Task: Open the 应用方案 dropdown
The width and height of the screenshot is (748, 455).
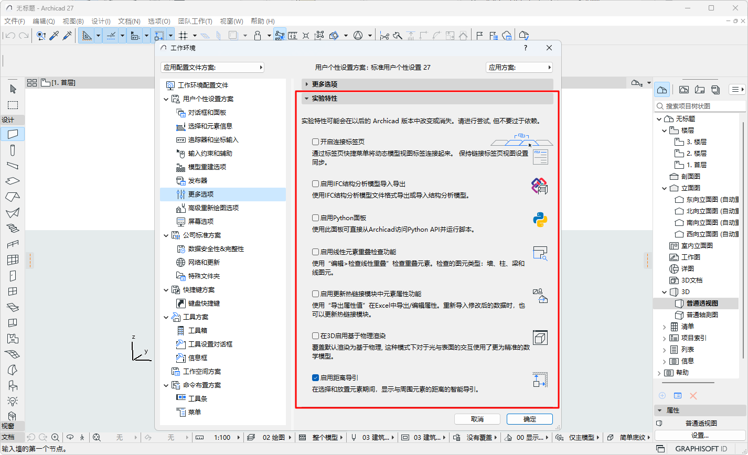Action: pyautogui.click(x=519, y=68)
